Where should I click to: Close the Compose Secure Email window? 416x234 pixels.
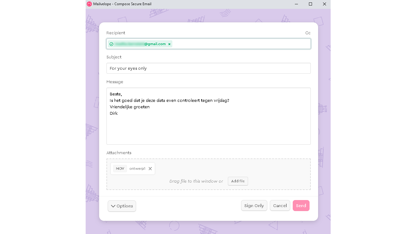325,4
